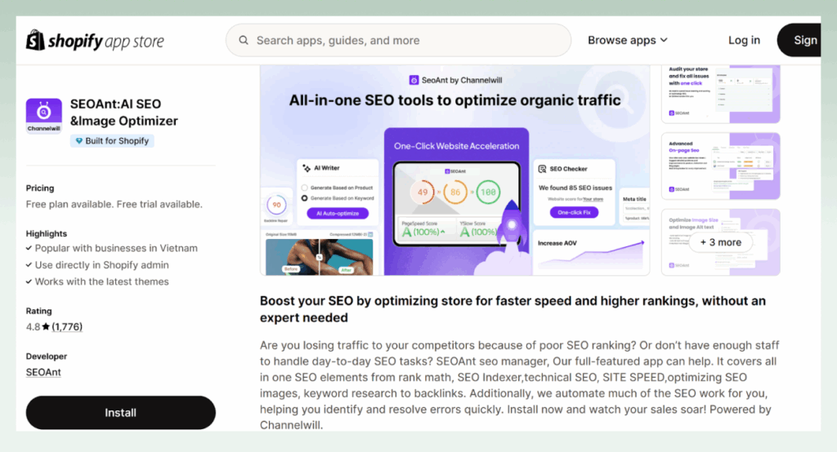
Task: Click AI Auto-optimize button in banner
Action: [338, 213]
